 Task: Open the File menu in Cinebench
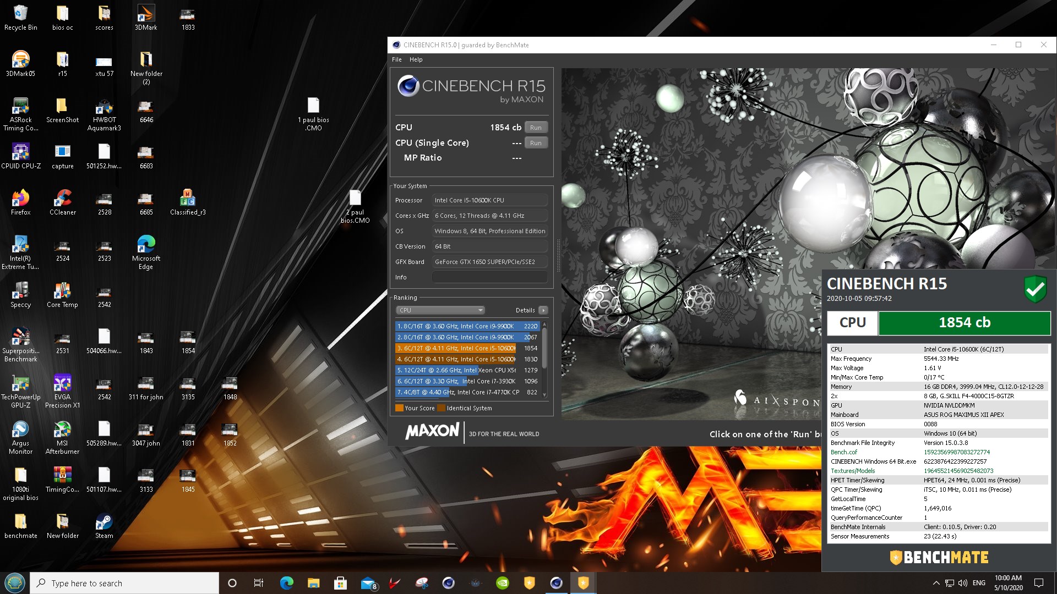[397, 59]
